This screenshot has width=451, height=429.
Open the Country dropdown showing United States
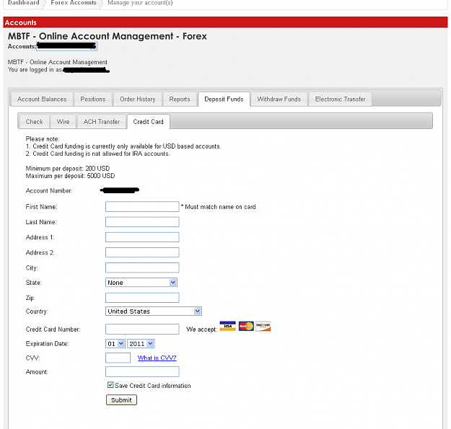tap(154, 311)
